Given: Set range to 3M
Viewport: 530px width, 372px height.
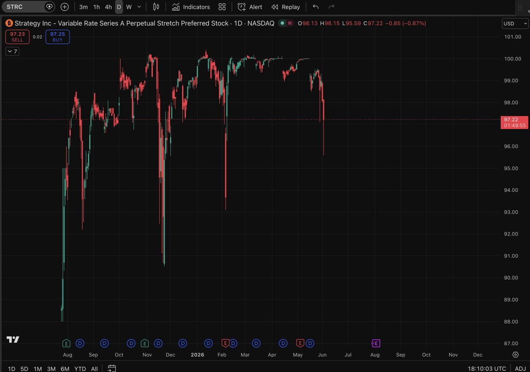Looking at the screenshot, I should pos(51,368).
